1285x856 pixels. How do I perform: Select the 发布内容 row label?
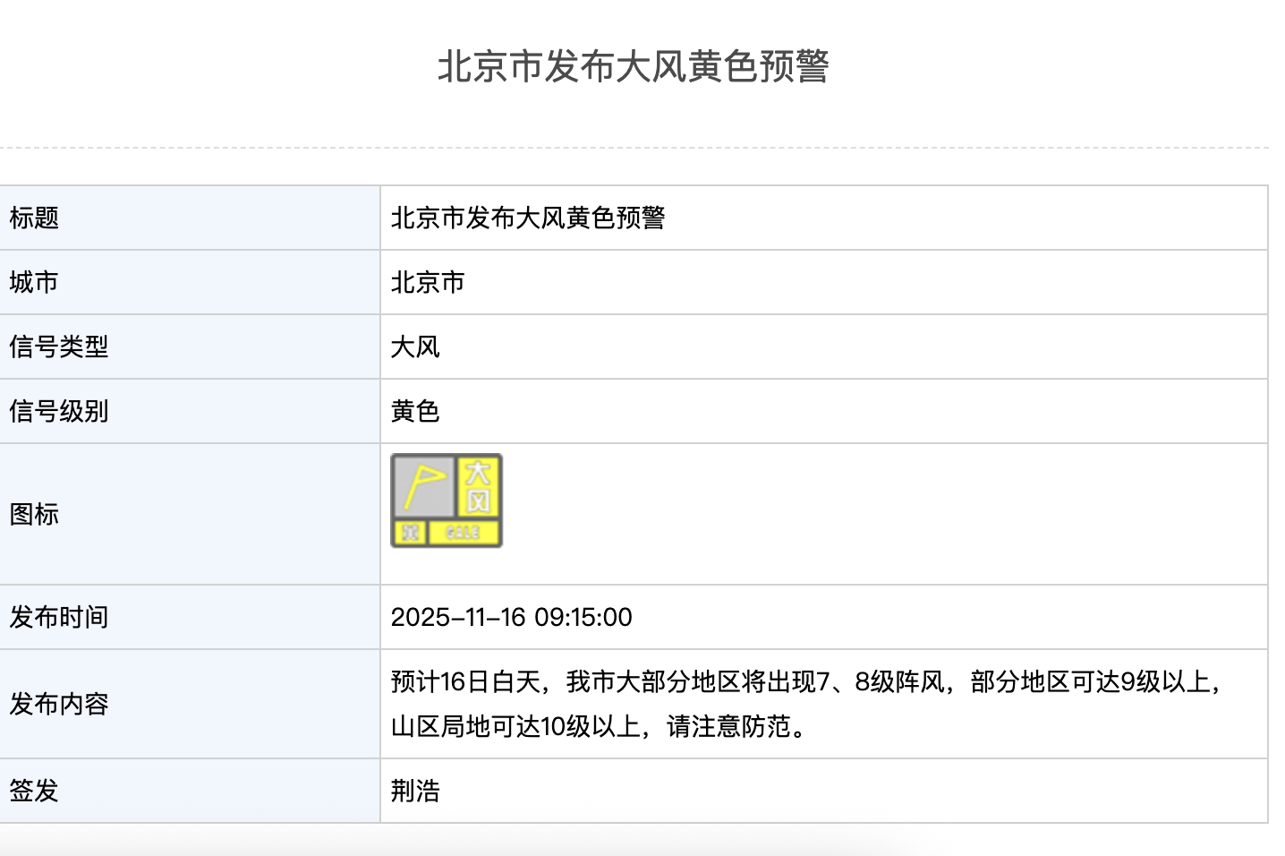(x=59, y=704)
